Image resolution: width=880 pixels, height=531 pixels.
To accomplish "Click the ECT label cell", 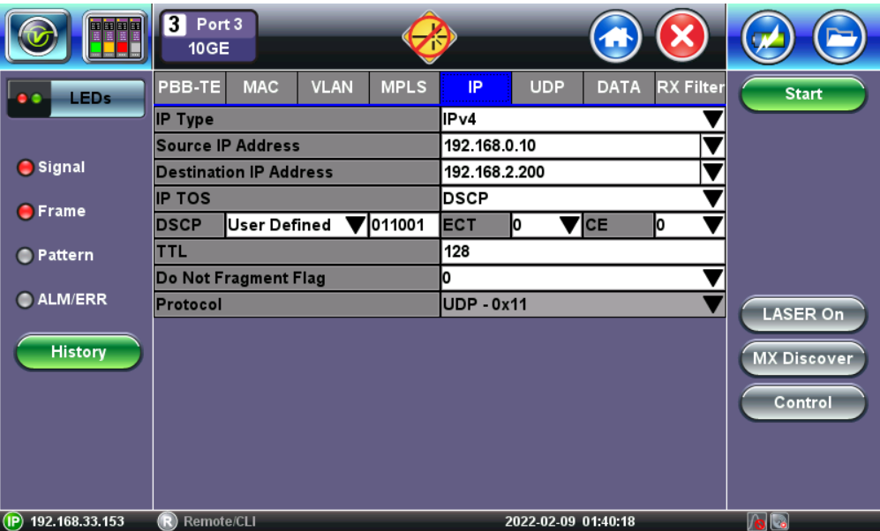I will (476, 225).
